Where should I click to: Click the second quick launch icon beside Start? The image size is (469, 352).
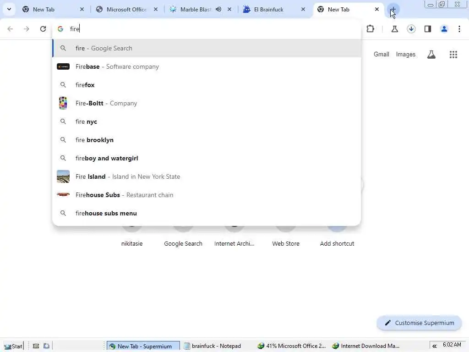tap(46, 346)
